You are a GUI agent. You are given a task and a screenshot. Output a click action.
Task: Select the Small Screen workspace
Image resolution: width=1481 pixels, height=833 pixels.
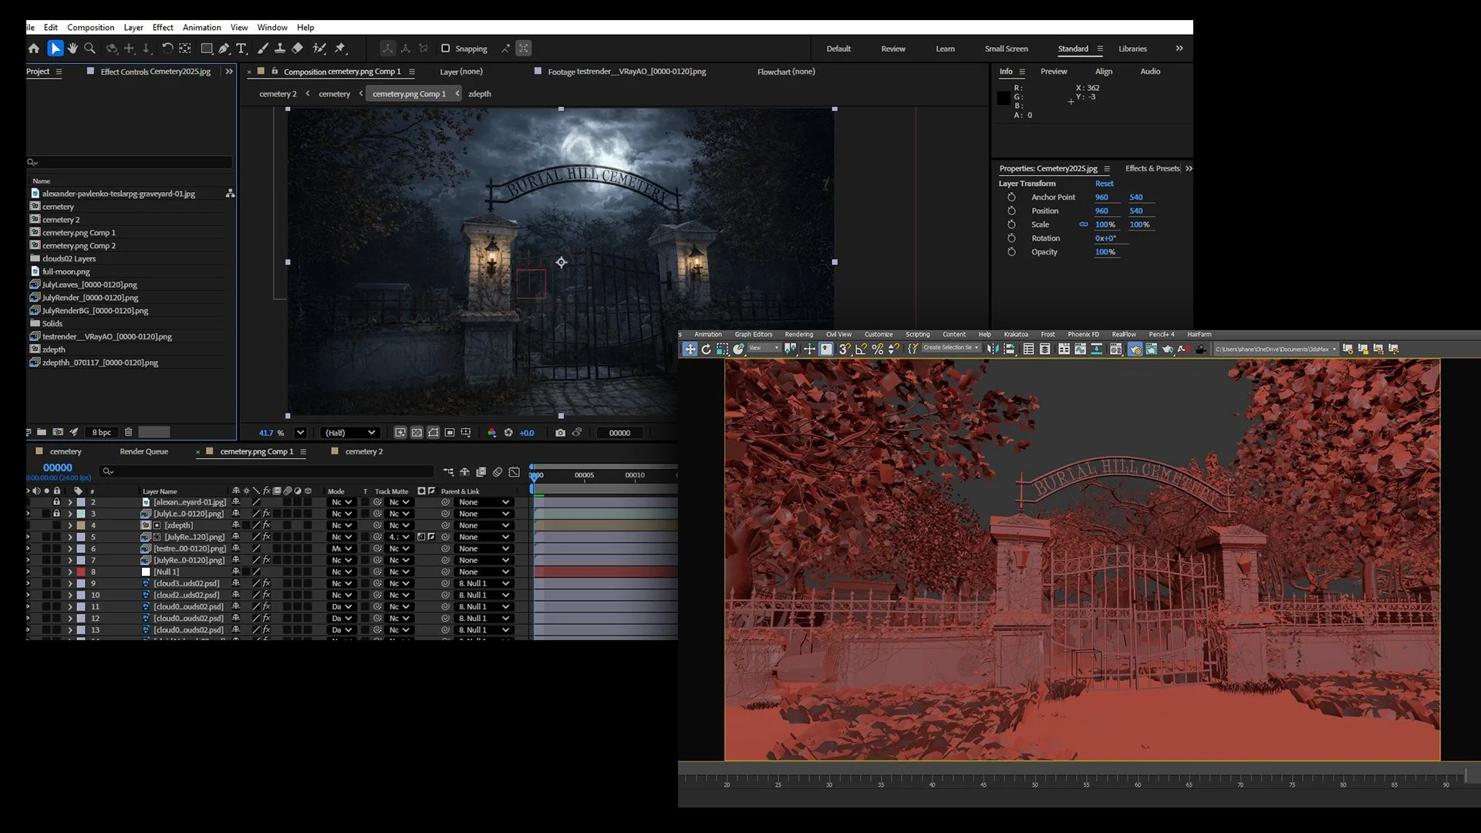(1006, 49)
